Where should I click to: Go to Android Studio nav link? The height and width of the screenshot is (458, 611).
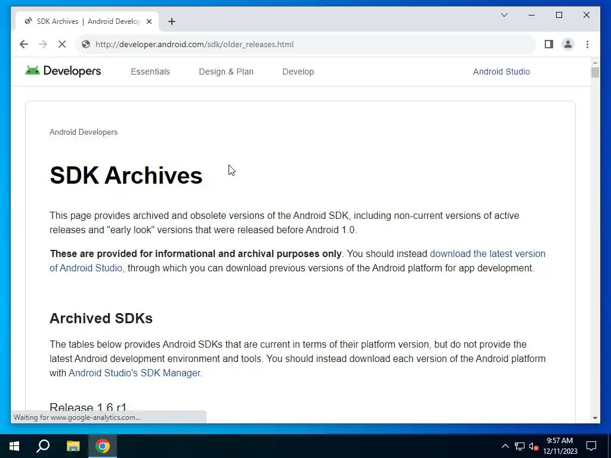point(501,72)
